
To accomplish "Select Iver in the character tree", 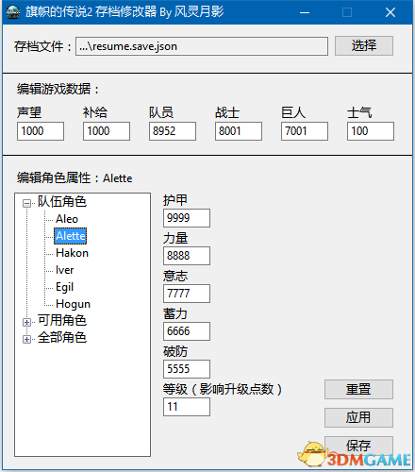I will (x=64, y=270).
